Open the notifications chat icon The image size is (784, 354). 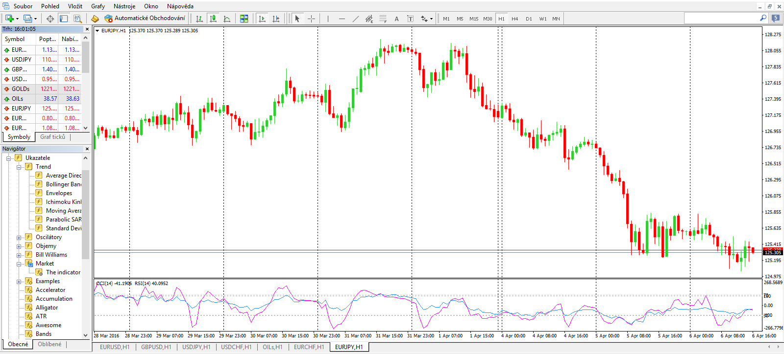[x=775, y=18]
